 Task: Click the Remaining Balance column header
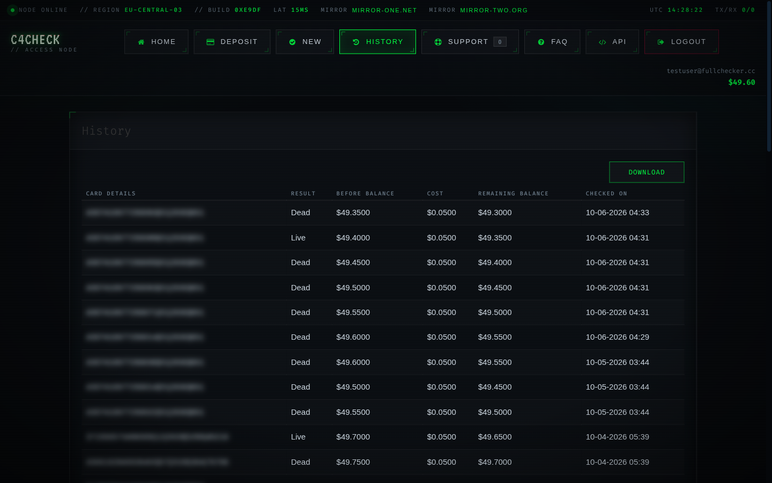(514, 194)
